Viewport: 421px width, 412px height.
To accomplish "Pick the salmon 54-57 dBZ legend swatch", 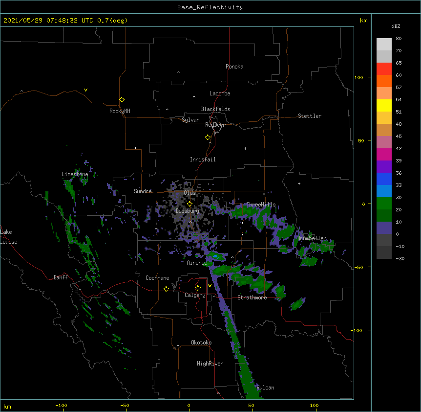I will 384,93.
